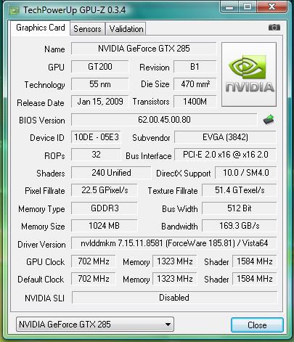Click the Release Date field Jan 15, 2009
294x342 pixels.
(99, 102)
